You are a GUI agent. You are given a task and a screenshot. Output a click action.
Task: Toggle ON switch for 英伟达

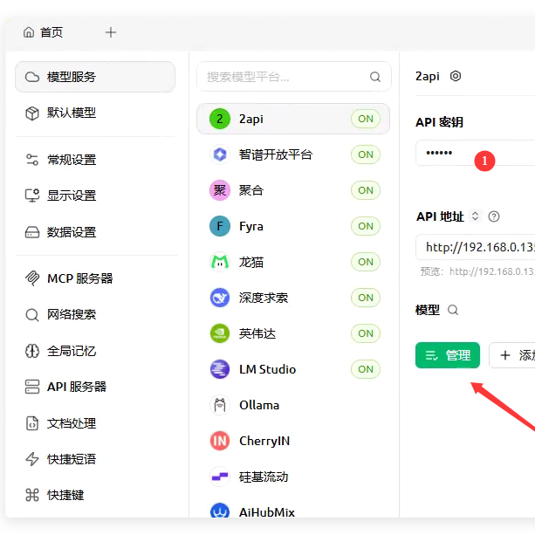(366, 333)
